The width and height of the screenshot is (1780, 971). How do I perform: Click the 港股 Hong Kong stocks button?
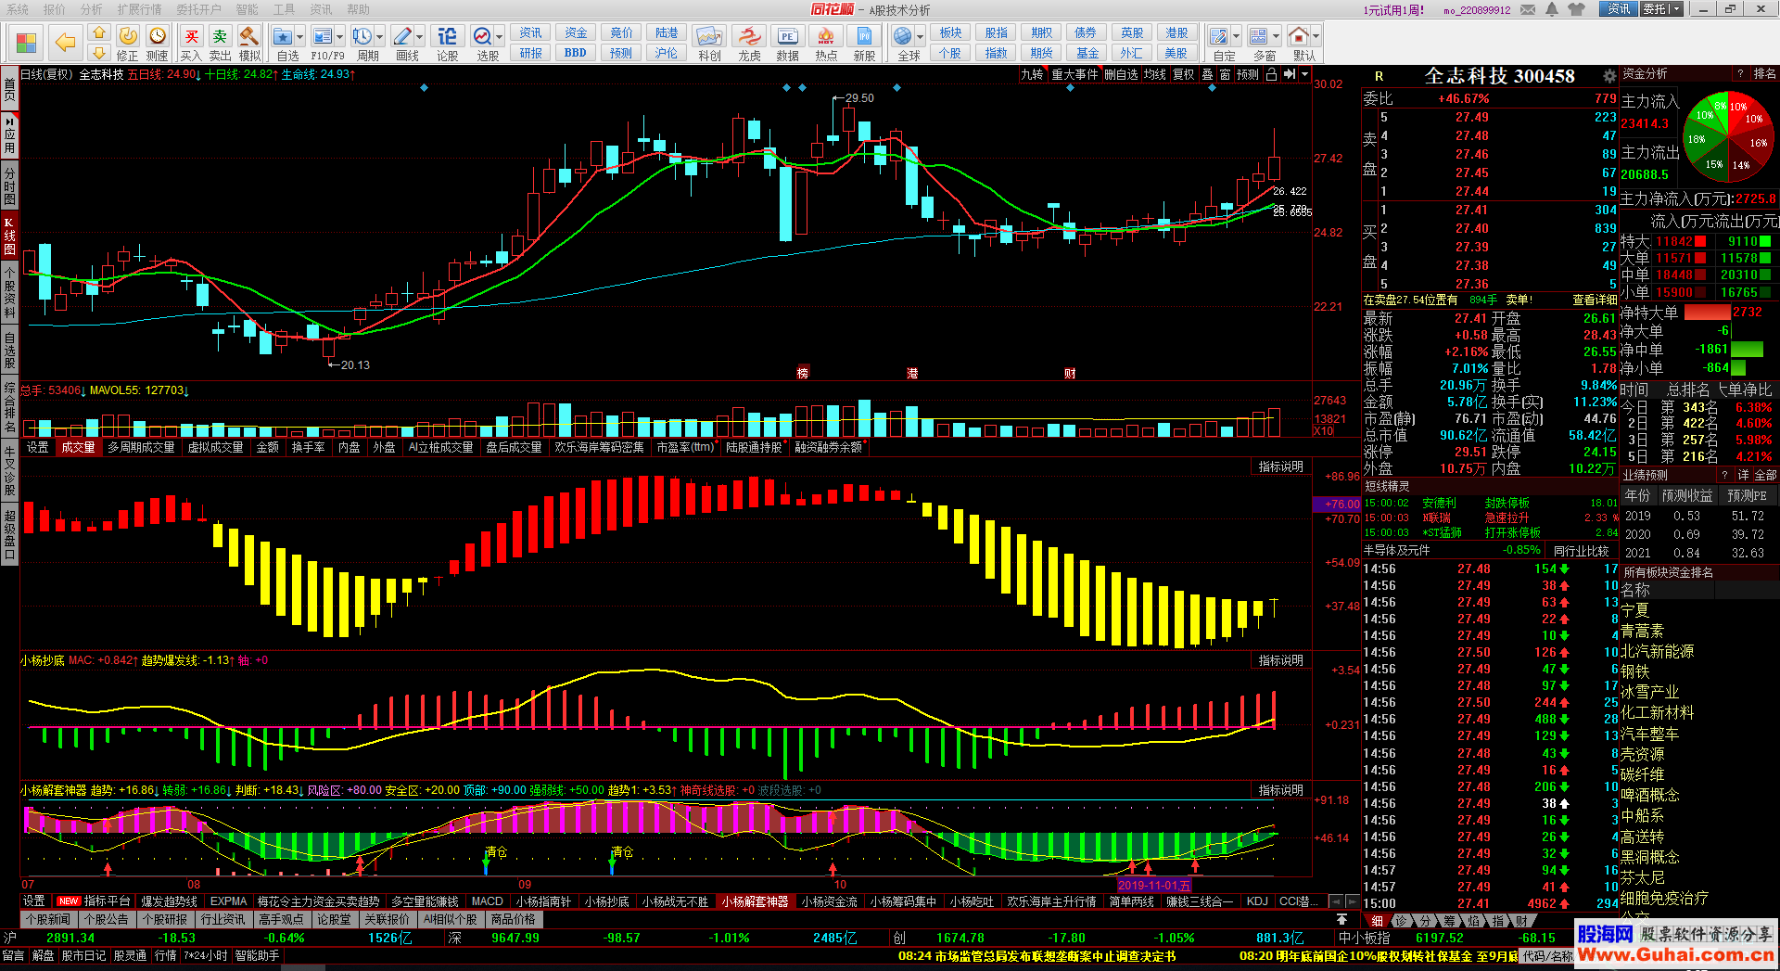tap(1176, 33)
